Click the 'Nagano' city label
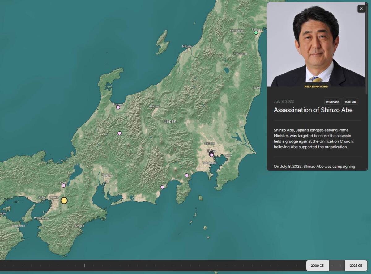Screen dimensions: 371x274 (x=155, y=107)
